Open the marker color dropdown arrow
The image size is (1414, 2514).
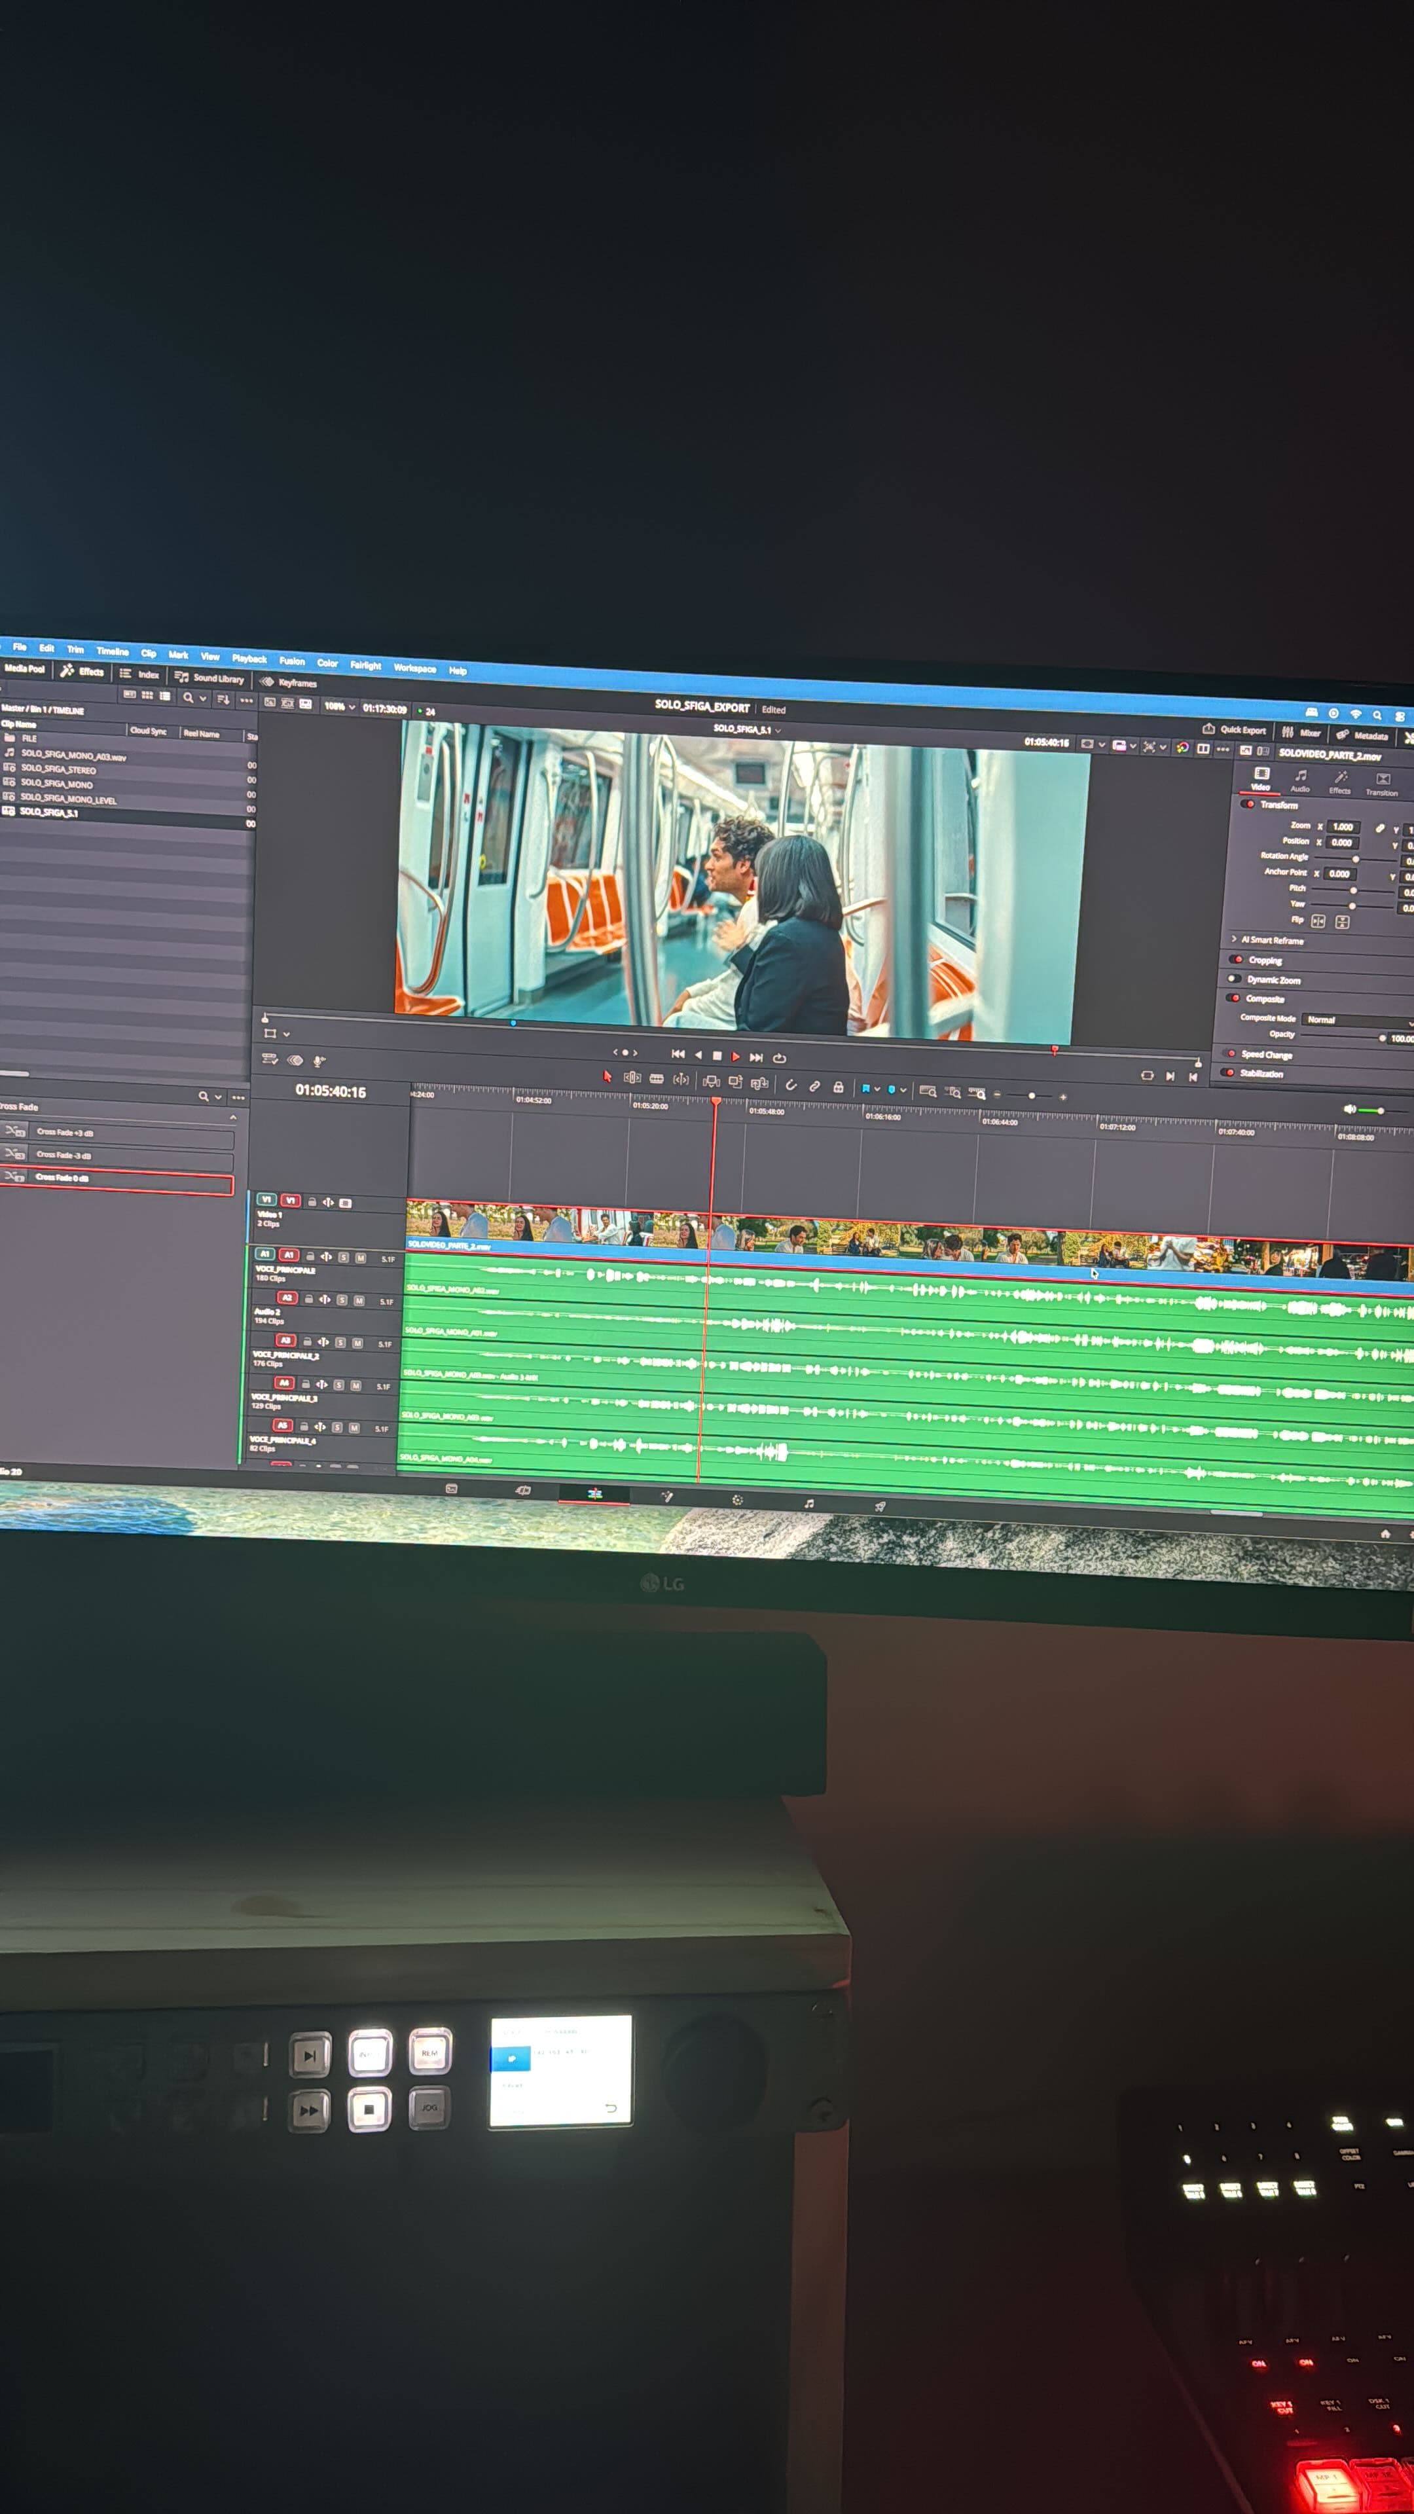[903, 1090]
